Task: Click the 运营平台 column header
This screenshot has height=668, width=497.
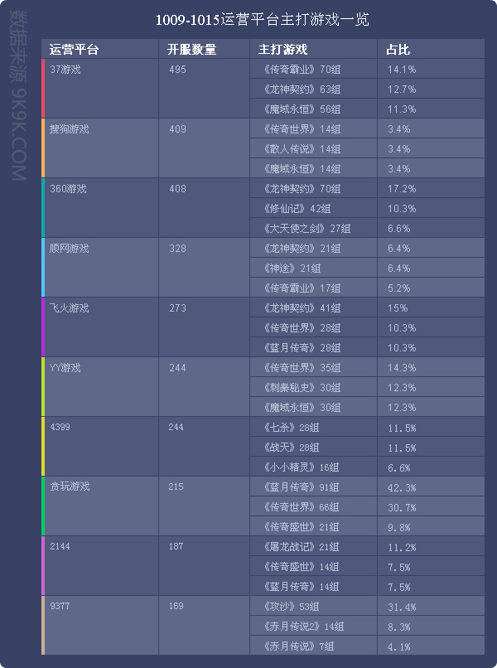Action: pos(74,50)
